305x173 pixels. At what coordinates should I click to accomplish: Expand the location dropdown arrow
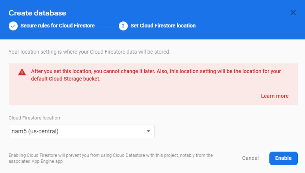148,131
